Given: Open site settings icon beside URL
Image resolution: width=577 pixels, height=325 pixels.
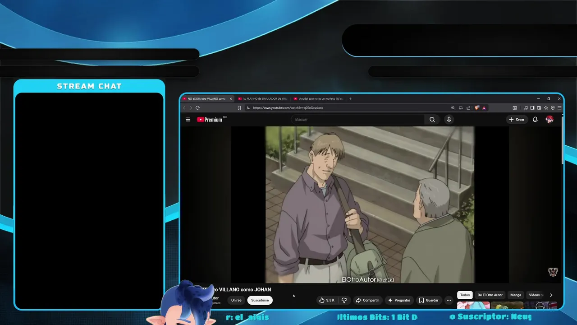Looking at the screenshot, I should (x=248, y=108).
